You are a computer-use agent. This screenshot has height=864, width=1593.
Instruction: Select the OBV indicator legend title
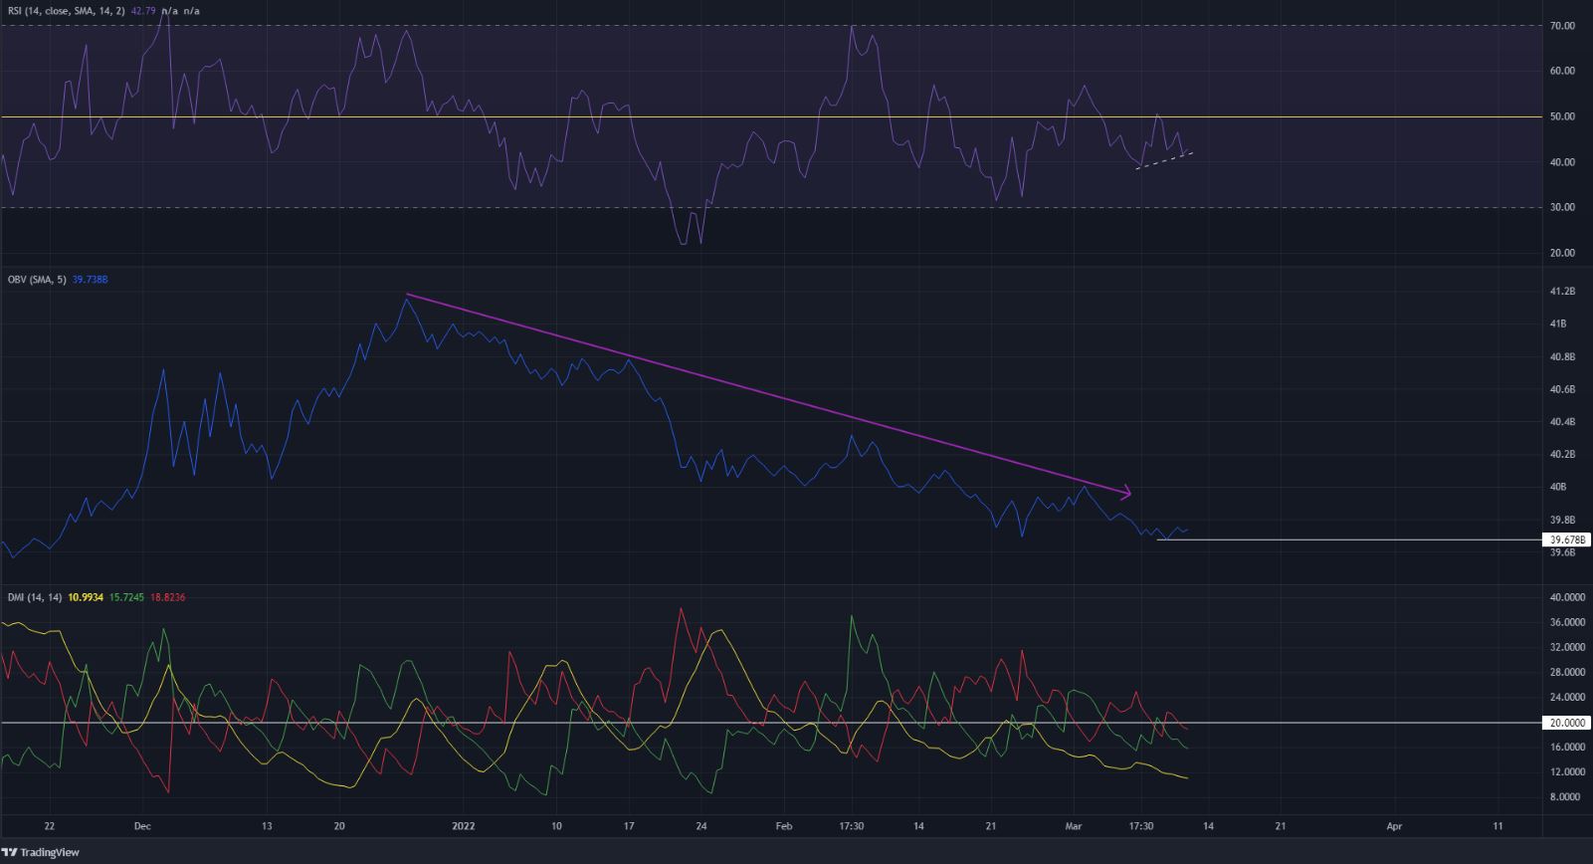pos(35,280)
